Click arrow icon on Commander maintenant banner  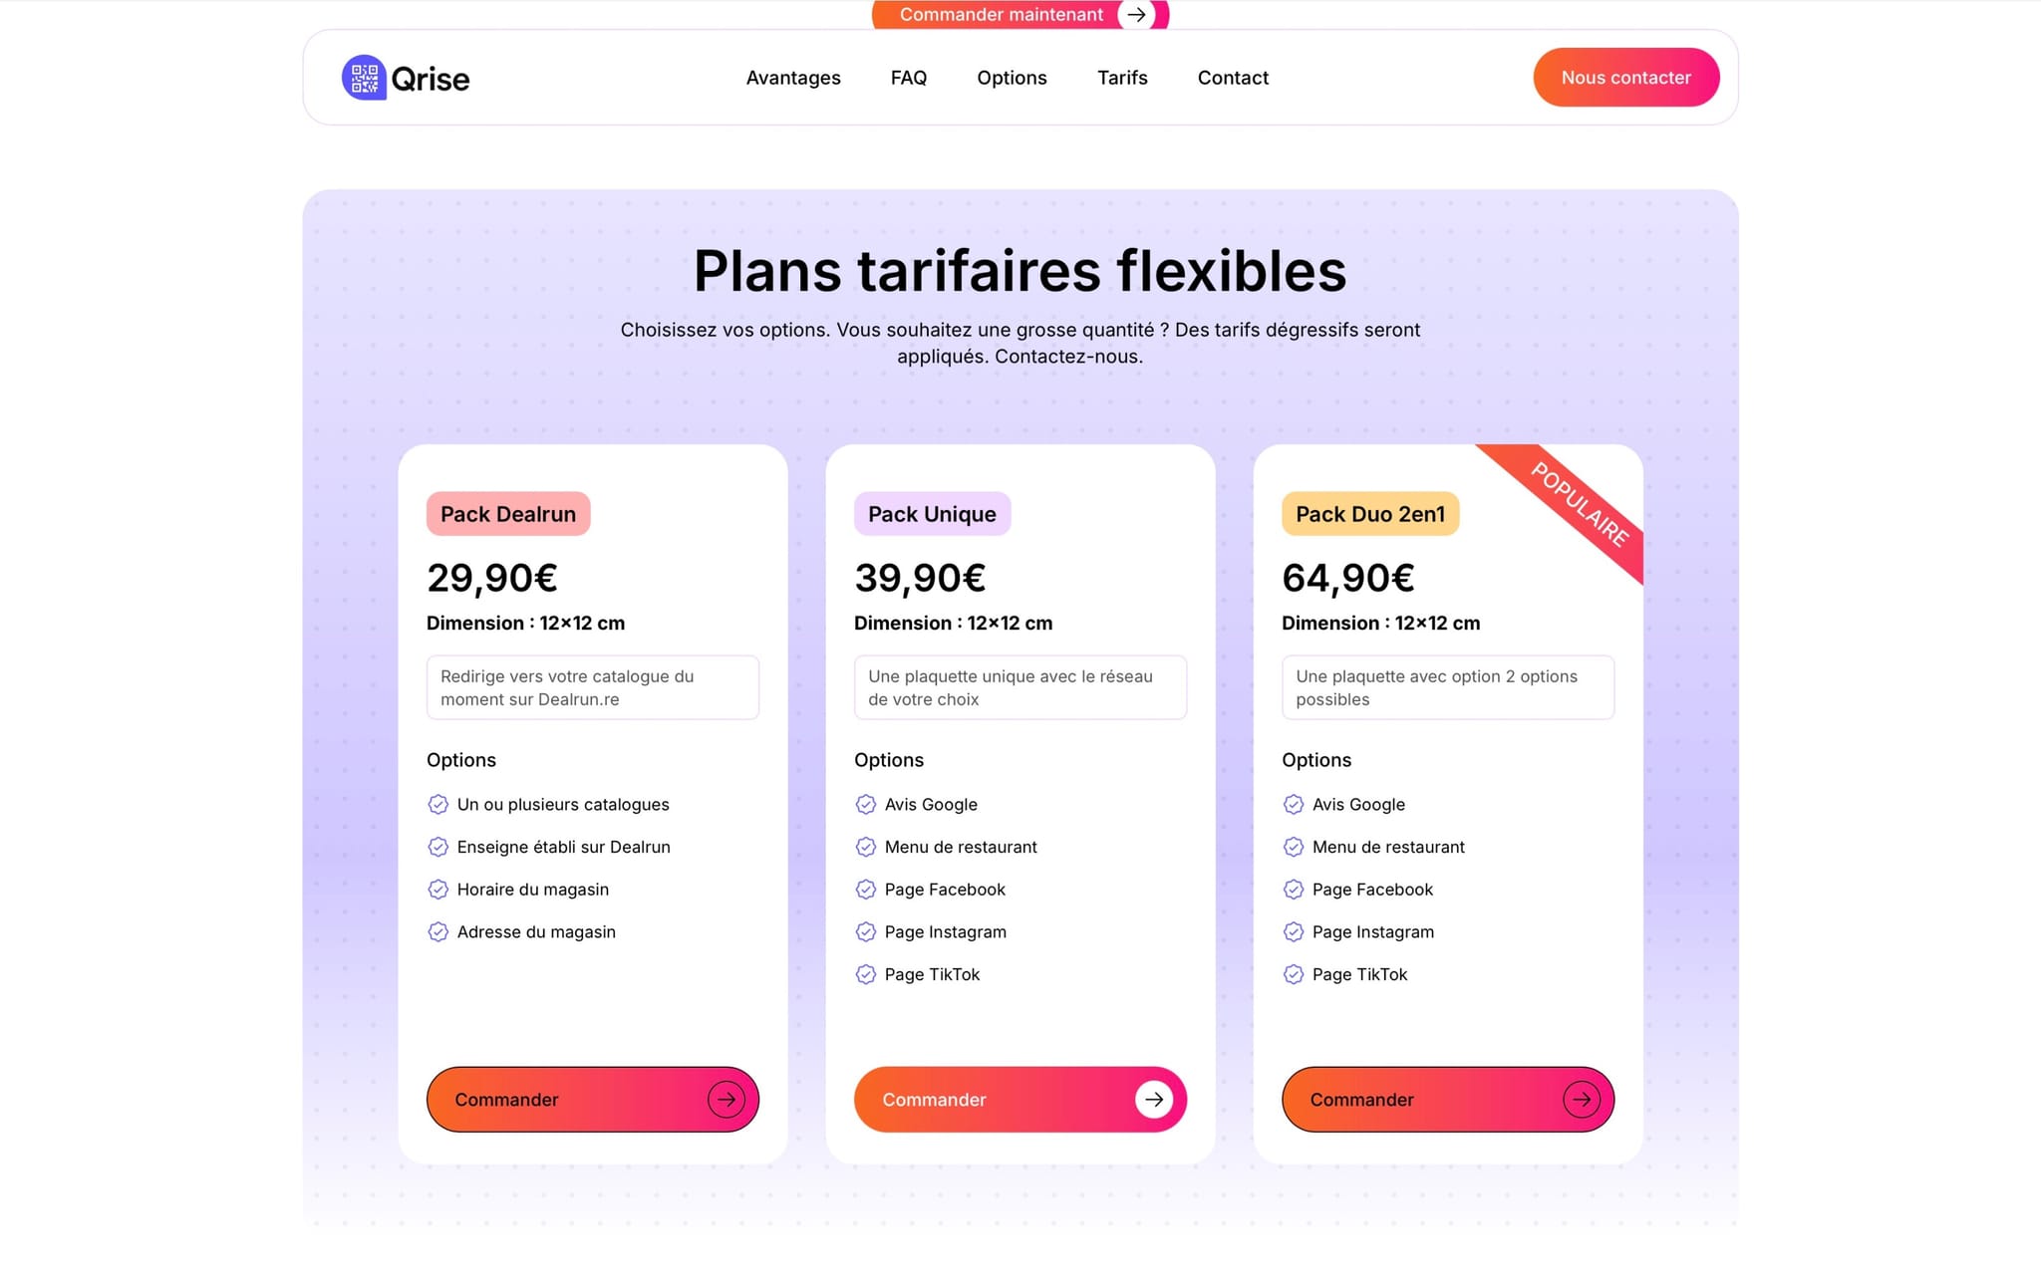1136,15
